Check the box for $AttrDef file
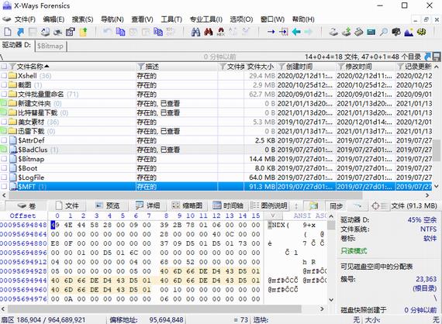This screenshot has width=442, height=324. (4, 140)
